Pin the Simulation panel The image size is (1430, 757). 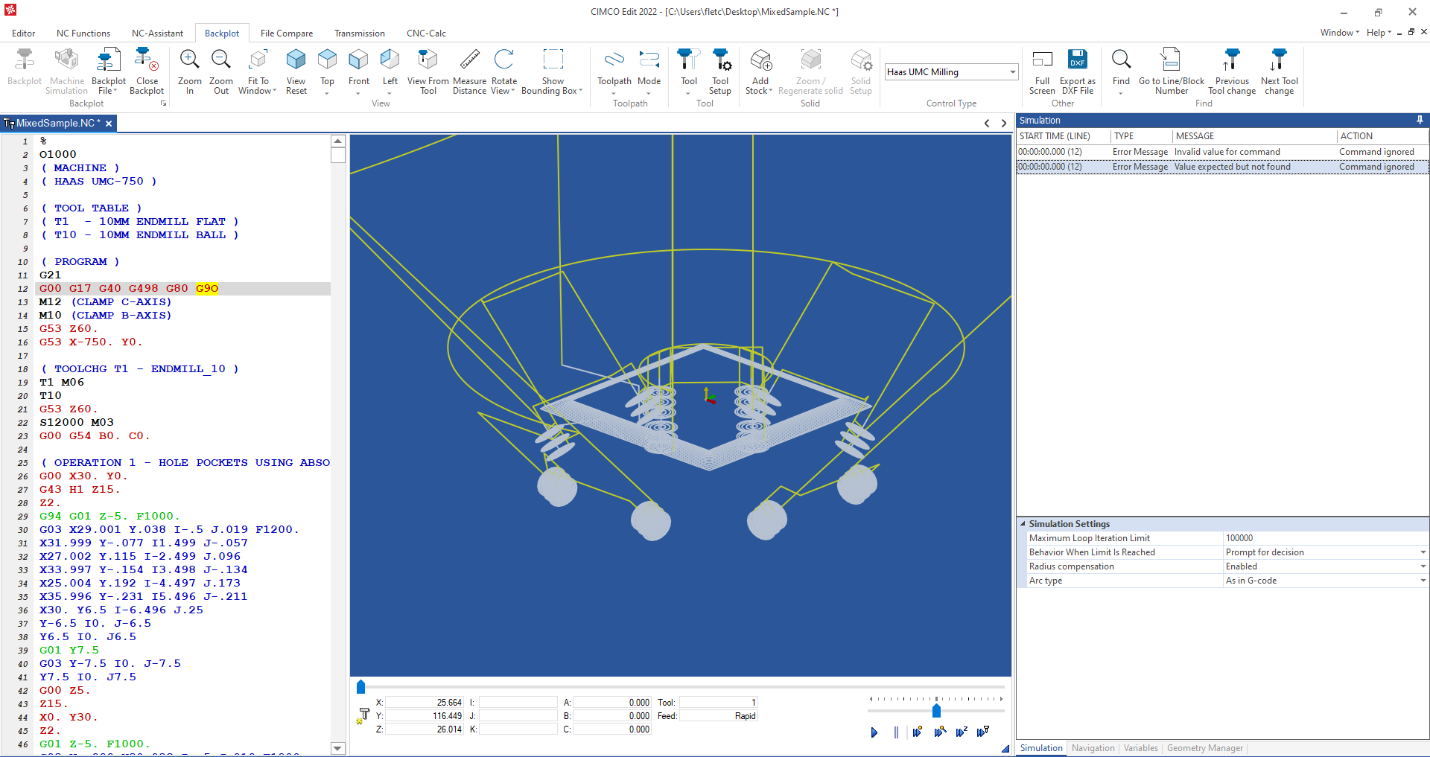(x=1420, y=120)
